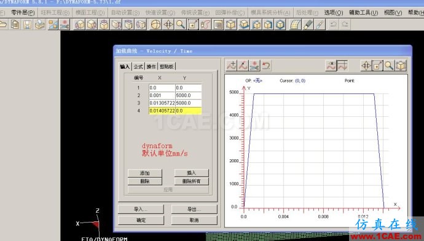
Task: Click the print icon in main toolbar
Action: [39, 25]
